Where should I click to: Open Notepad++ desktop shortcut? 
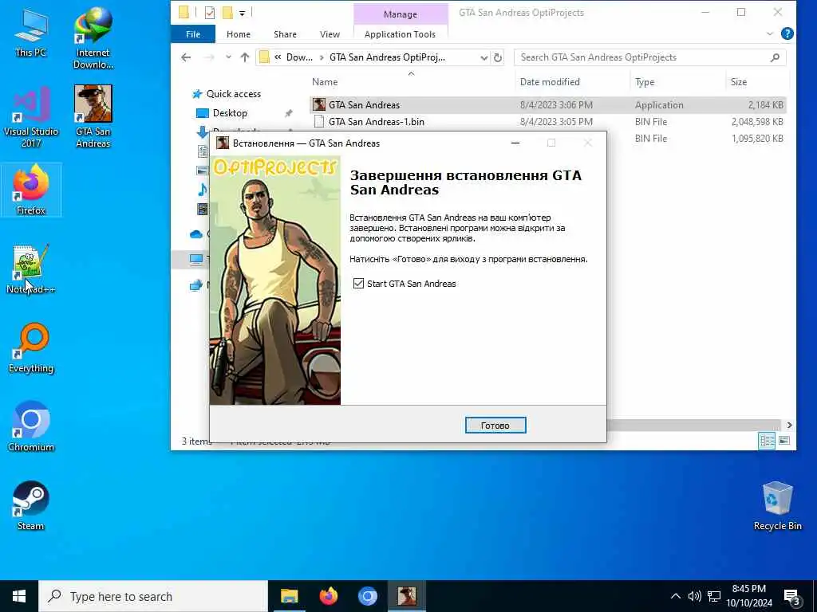coord(31,269)
